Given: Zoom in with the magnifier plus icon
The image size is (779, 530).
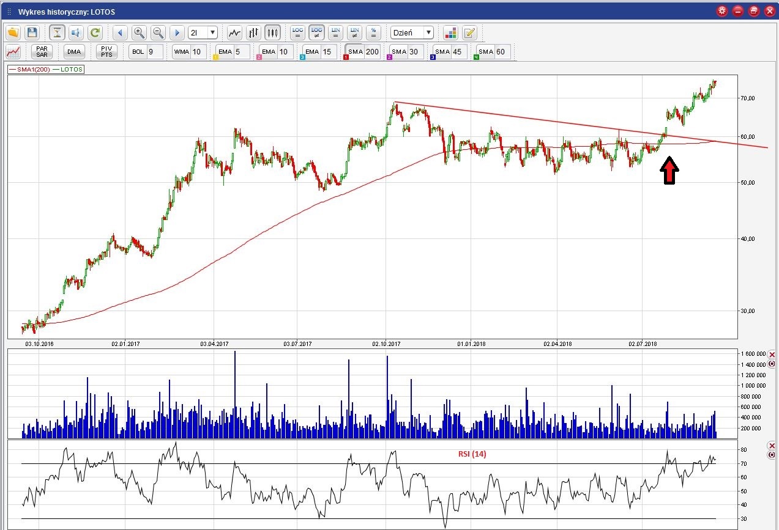Looking at the screenshot, I should (x=139, y=32).
